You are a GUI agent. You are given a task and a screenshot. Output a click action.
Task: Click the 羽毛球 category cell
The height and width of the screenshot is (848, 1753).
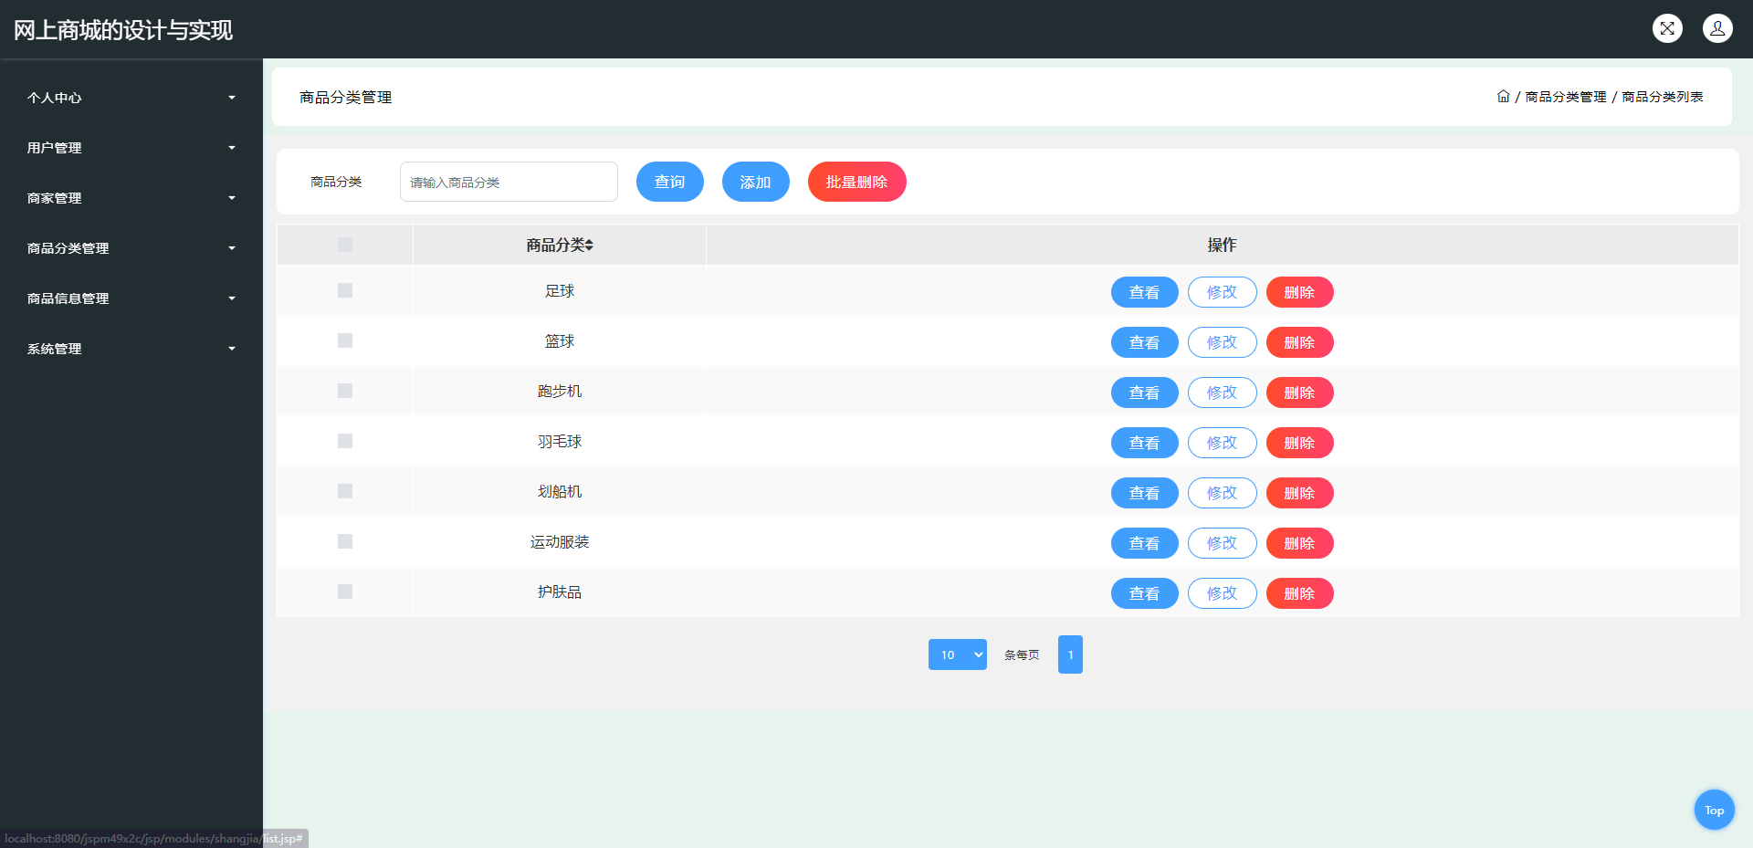560,442
